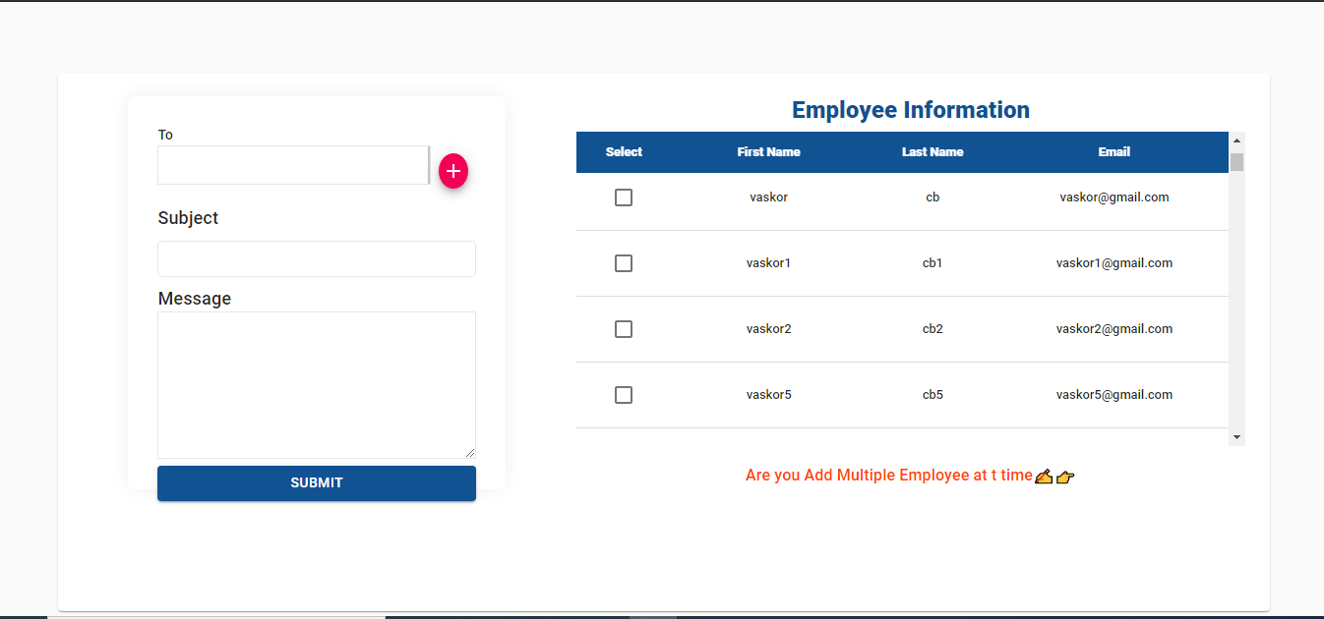Click the First Name column header
Image resolution: width=1324 pixels, height=619 pixels.
point(768,152)
